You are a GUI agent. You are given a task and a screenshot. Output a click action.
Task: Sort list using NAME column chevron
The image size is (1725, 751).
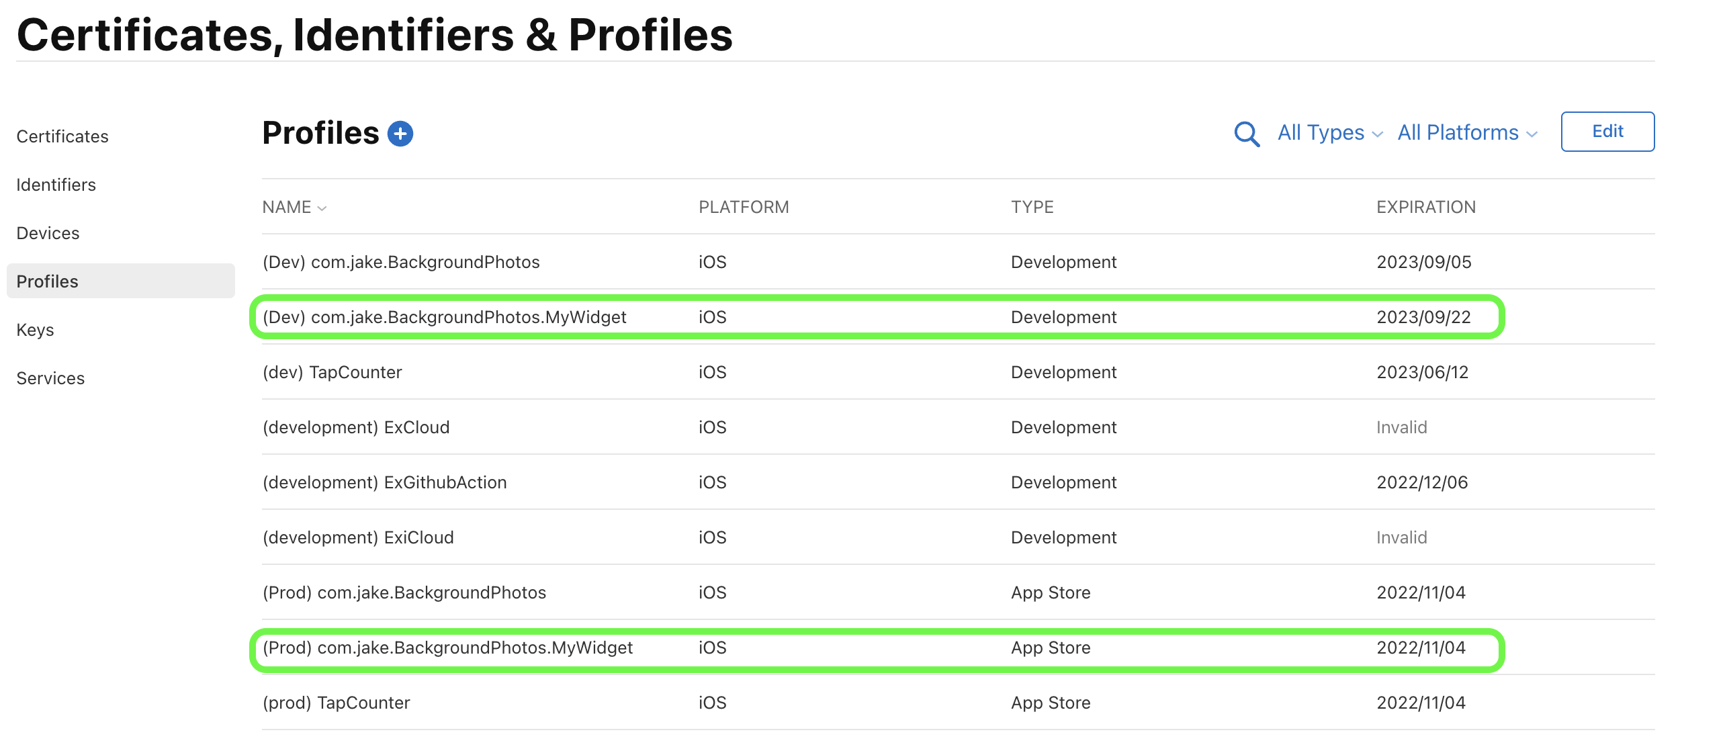click(322, 208)
